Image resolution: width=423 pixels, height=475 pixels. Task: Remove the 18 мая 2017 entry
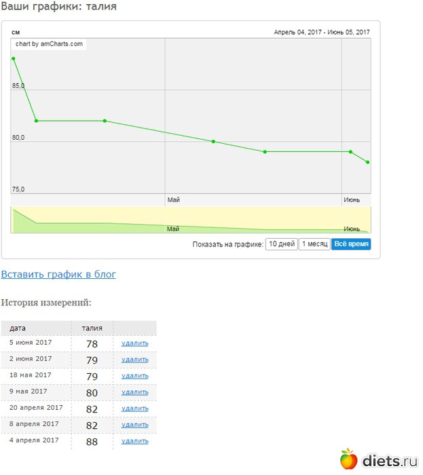pyautogui.click(x=134, y=376)
